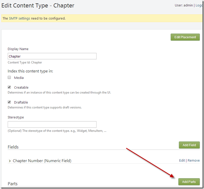Click the Media label text

pos(19,78)
